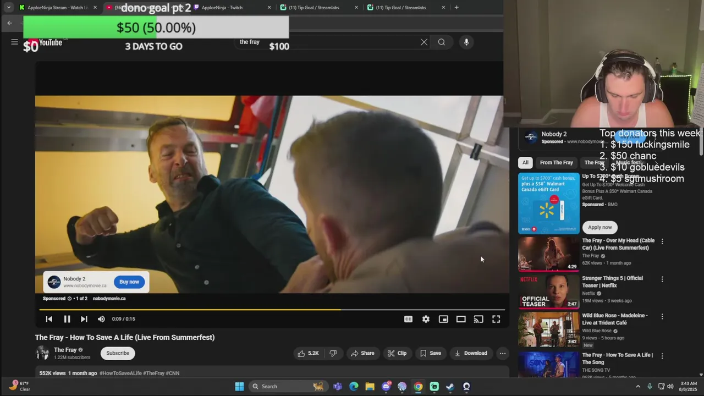Clear the search box with the X
Screen dimensions: 704x396
(x=424, y=42)
